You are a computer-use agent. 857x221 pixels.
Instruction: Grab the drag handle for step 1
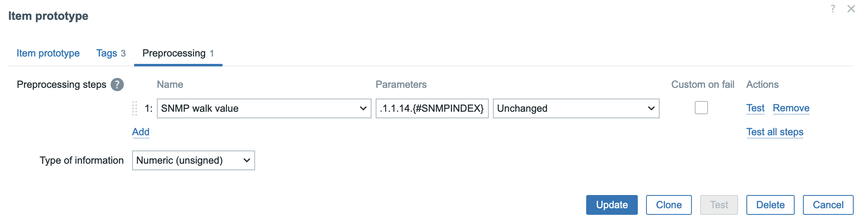pyautogui.click(x=135, y=108)
